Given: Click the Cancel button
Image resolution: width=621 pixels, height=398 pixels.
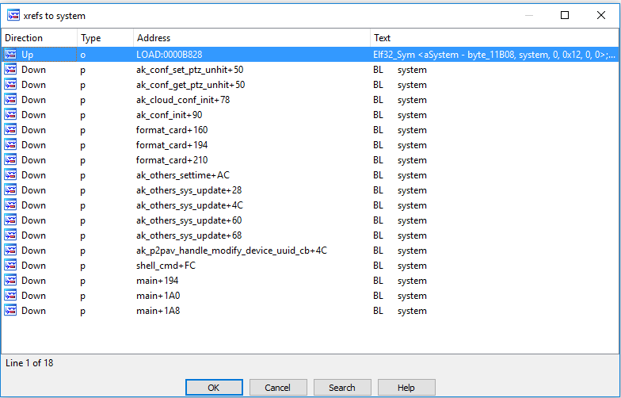Looking at the screenshot, I should tap(278, 387).
